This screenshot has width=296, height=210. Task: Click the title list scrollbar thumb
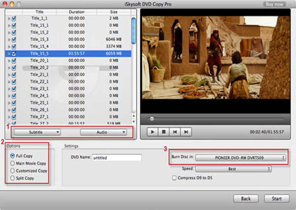(x=134, y=31)
